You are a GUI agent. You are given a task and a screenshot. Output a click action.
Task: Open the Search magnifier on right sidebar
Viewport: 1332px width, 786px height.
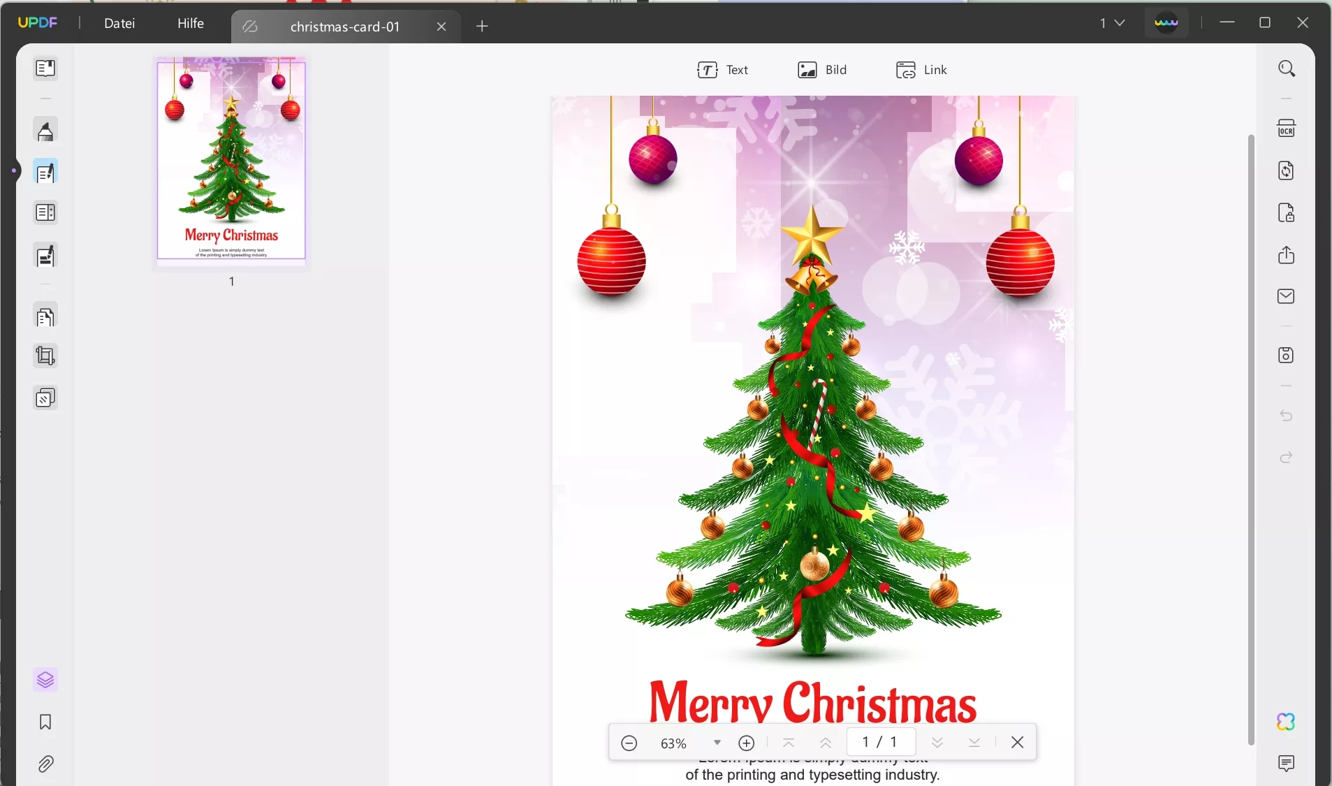[x=1287, y=68]
